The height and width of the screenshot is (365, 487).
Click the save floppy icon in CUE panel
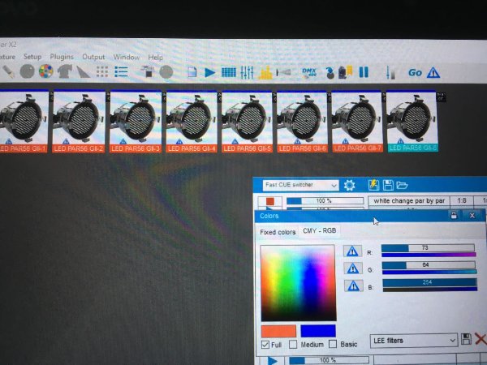388,185
